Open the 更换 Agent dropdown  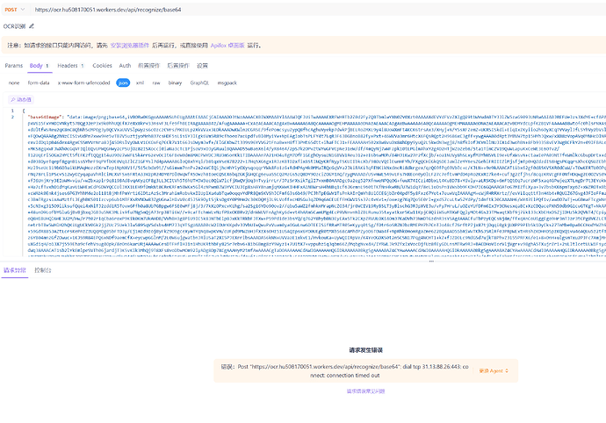(x=494, y=371)
